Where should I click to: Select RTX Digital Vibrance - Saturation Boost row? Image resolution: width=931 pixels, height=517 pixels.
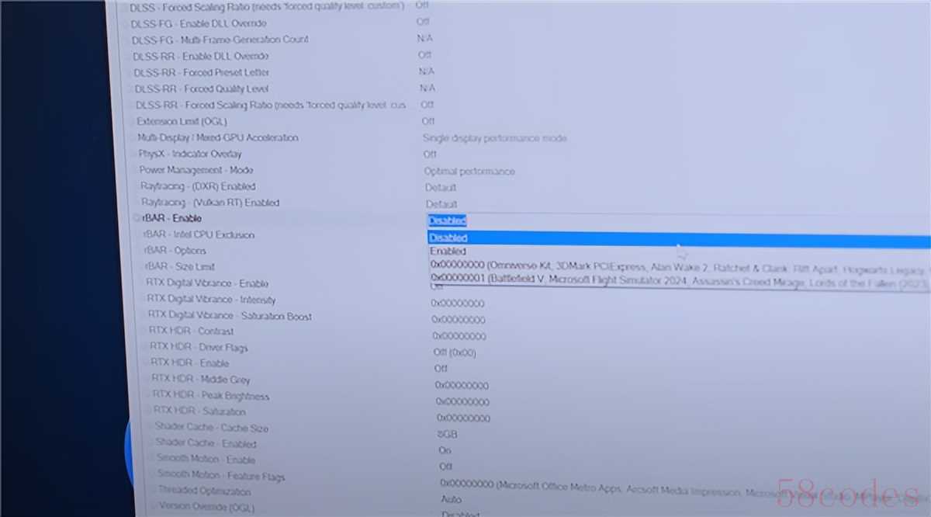point(230,316)
